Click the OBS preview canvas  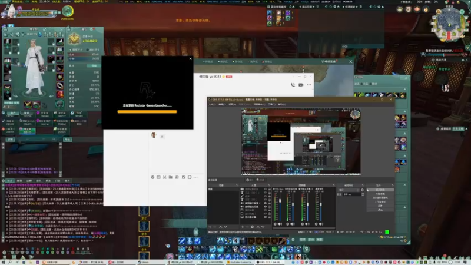(x=301, y=142)
